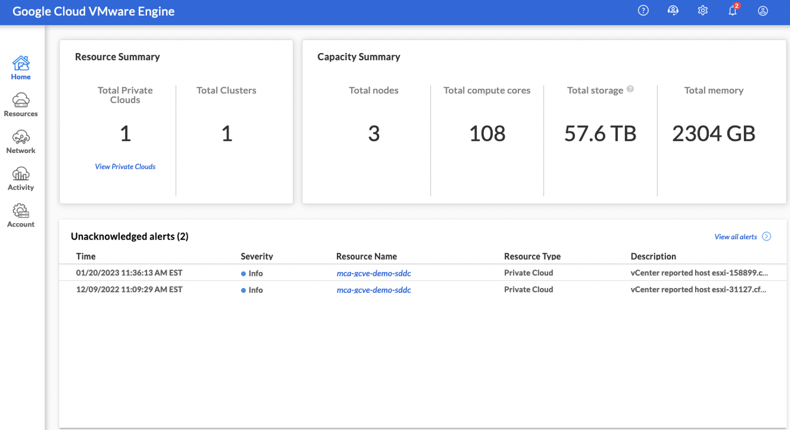Open the help question mark icon

[x=644, y=10]
